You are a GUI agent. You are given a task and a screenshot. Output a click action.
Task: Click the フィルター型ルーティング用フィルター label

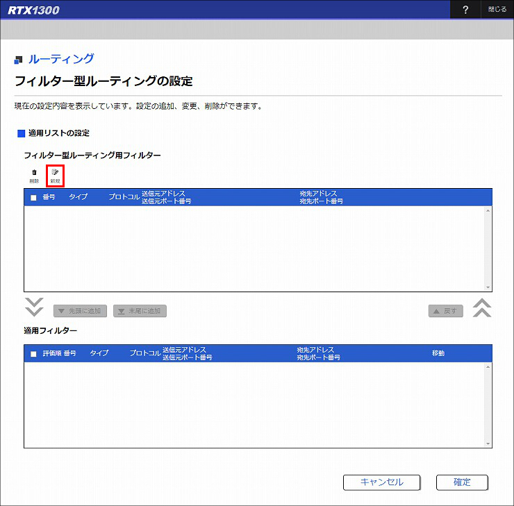pos(92,155)
